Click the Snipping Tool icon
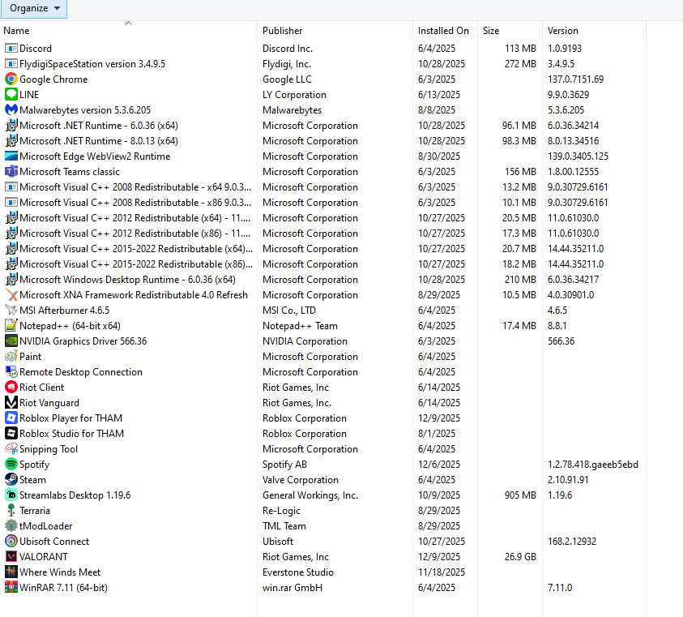Viewport: 683px width, 617px height. coord(11,449)
